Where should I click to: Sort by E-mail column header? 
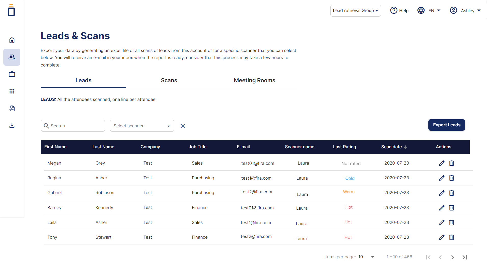[243, 147]
